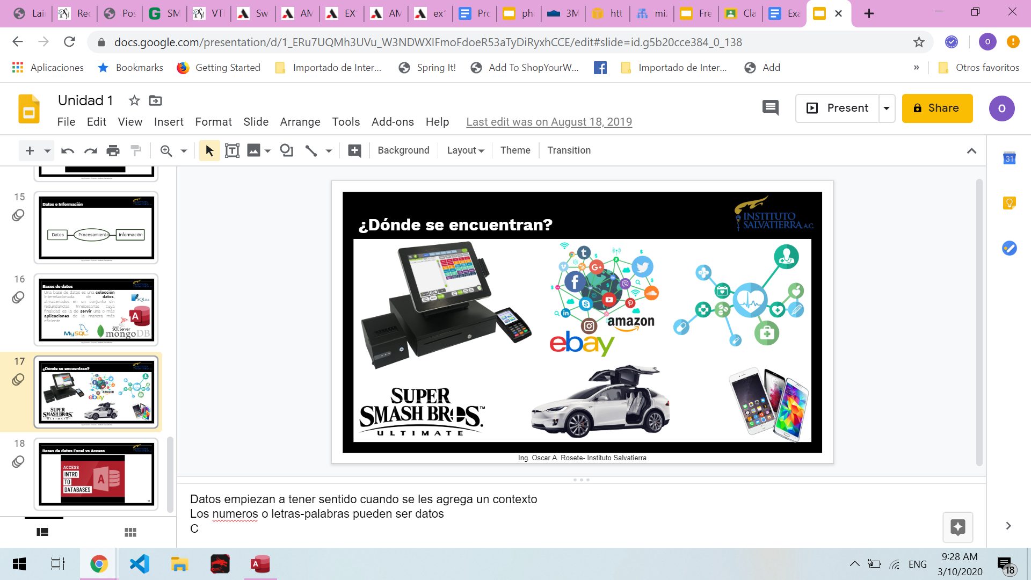Click the Share button

(x=937, y=108)
